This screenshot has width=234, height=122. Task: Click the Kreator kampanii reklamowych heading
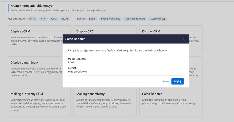click(32, 6)
